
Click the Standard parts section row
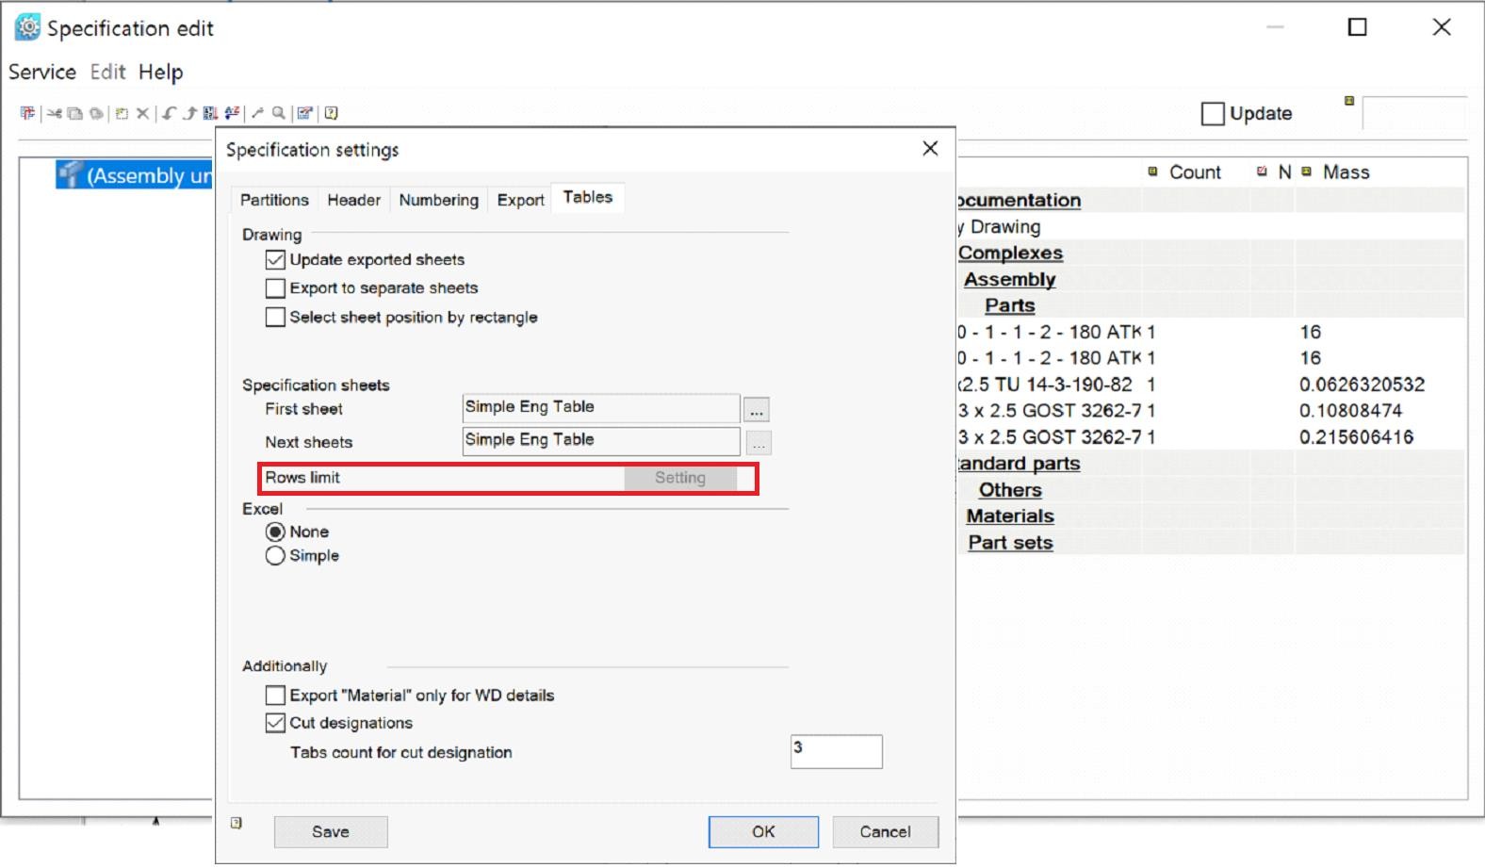1020,464
